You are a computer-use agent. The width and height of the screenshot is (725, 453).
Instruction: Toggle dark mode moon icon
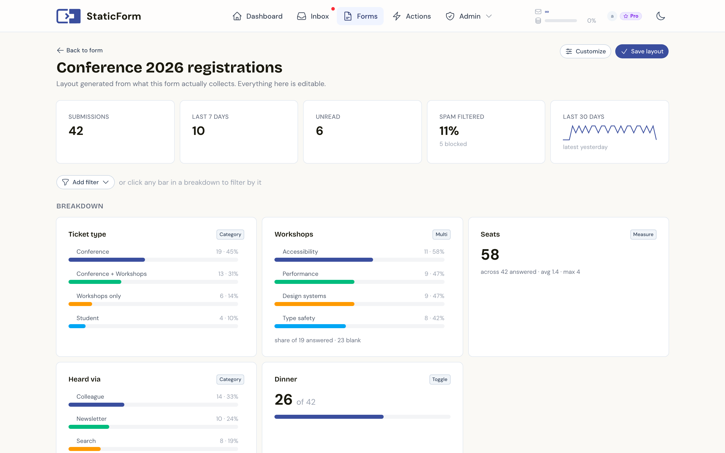coord(661,16)
